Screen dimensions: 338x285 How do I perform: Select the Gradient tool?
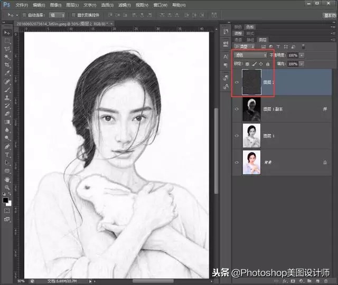pyautogui.click(x=7, y=122)
